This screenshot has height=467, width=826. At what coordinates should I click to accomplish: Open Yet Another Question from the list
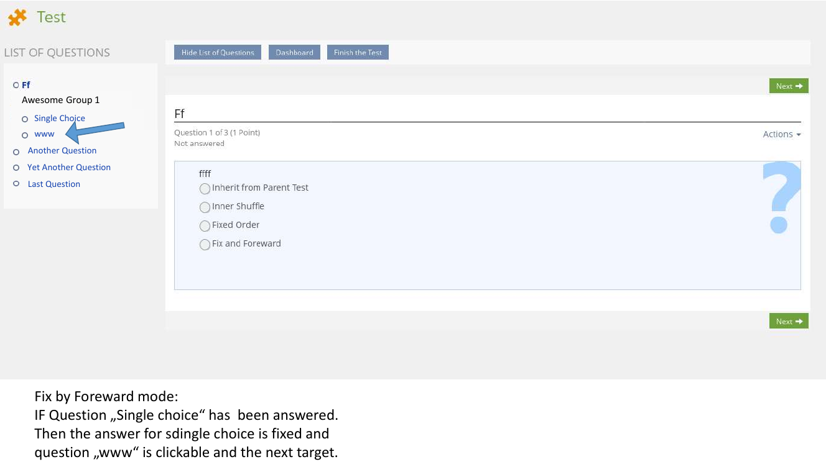click(x=69, y=167)
